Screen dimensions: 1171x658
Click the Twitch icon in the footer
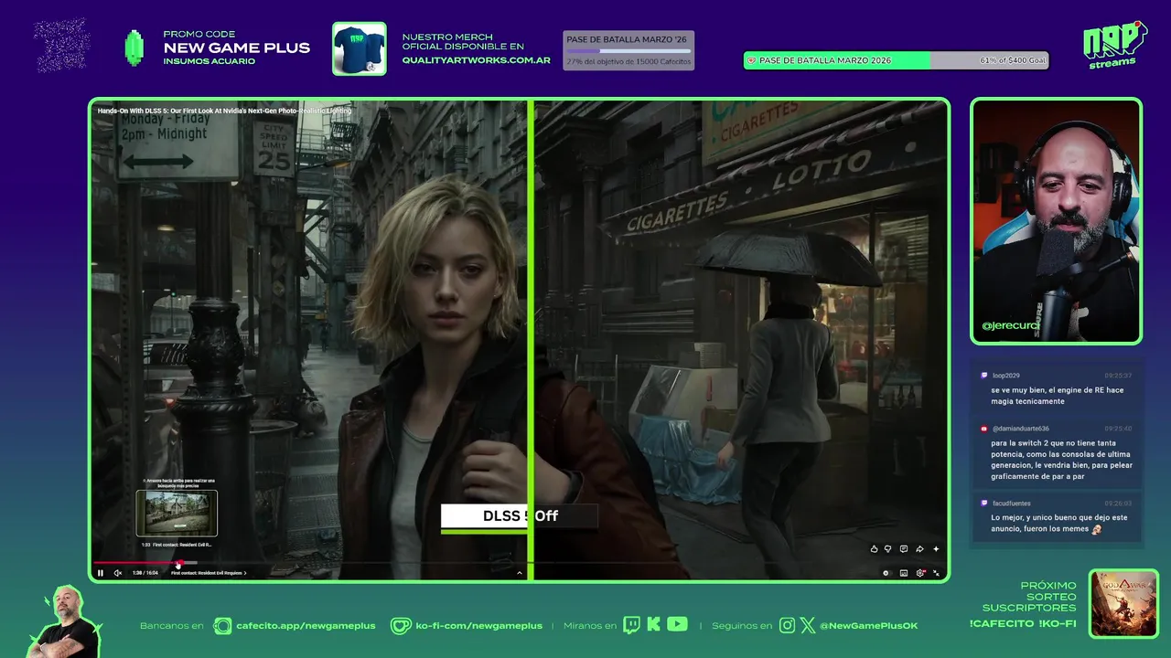coord(631,625)
